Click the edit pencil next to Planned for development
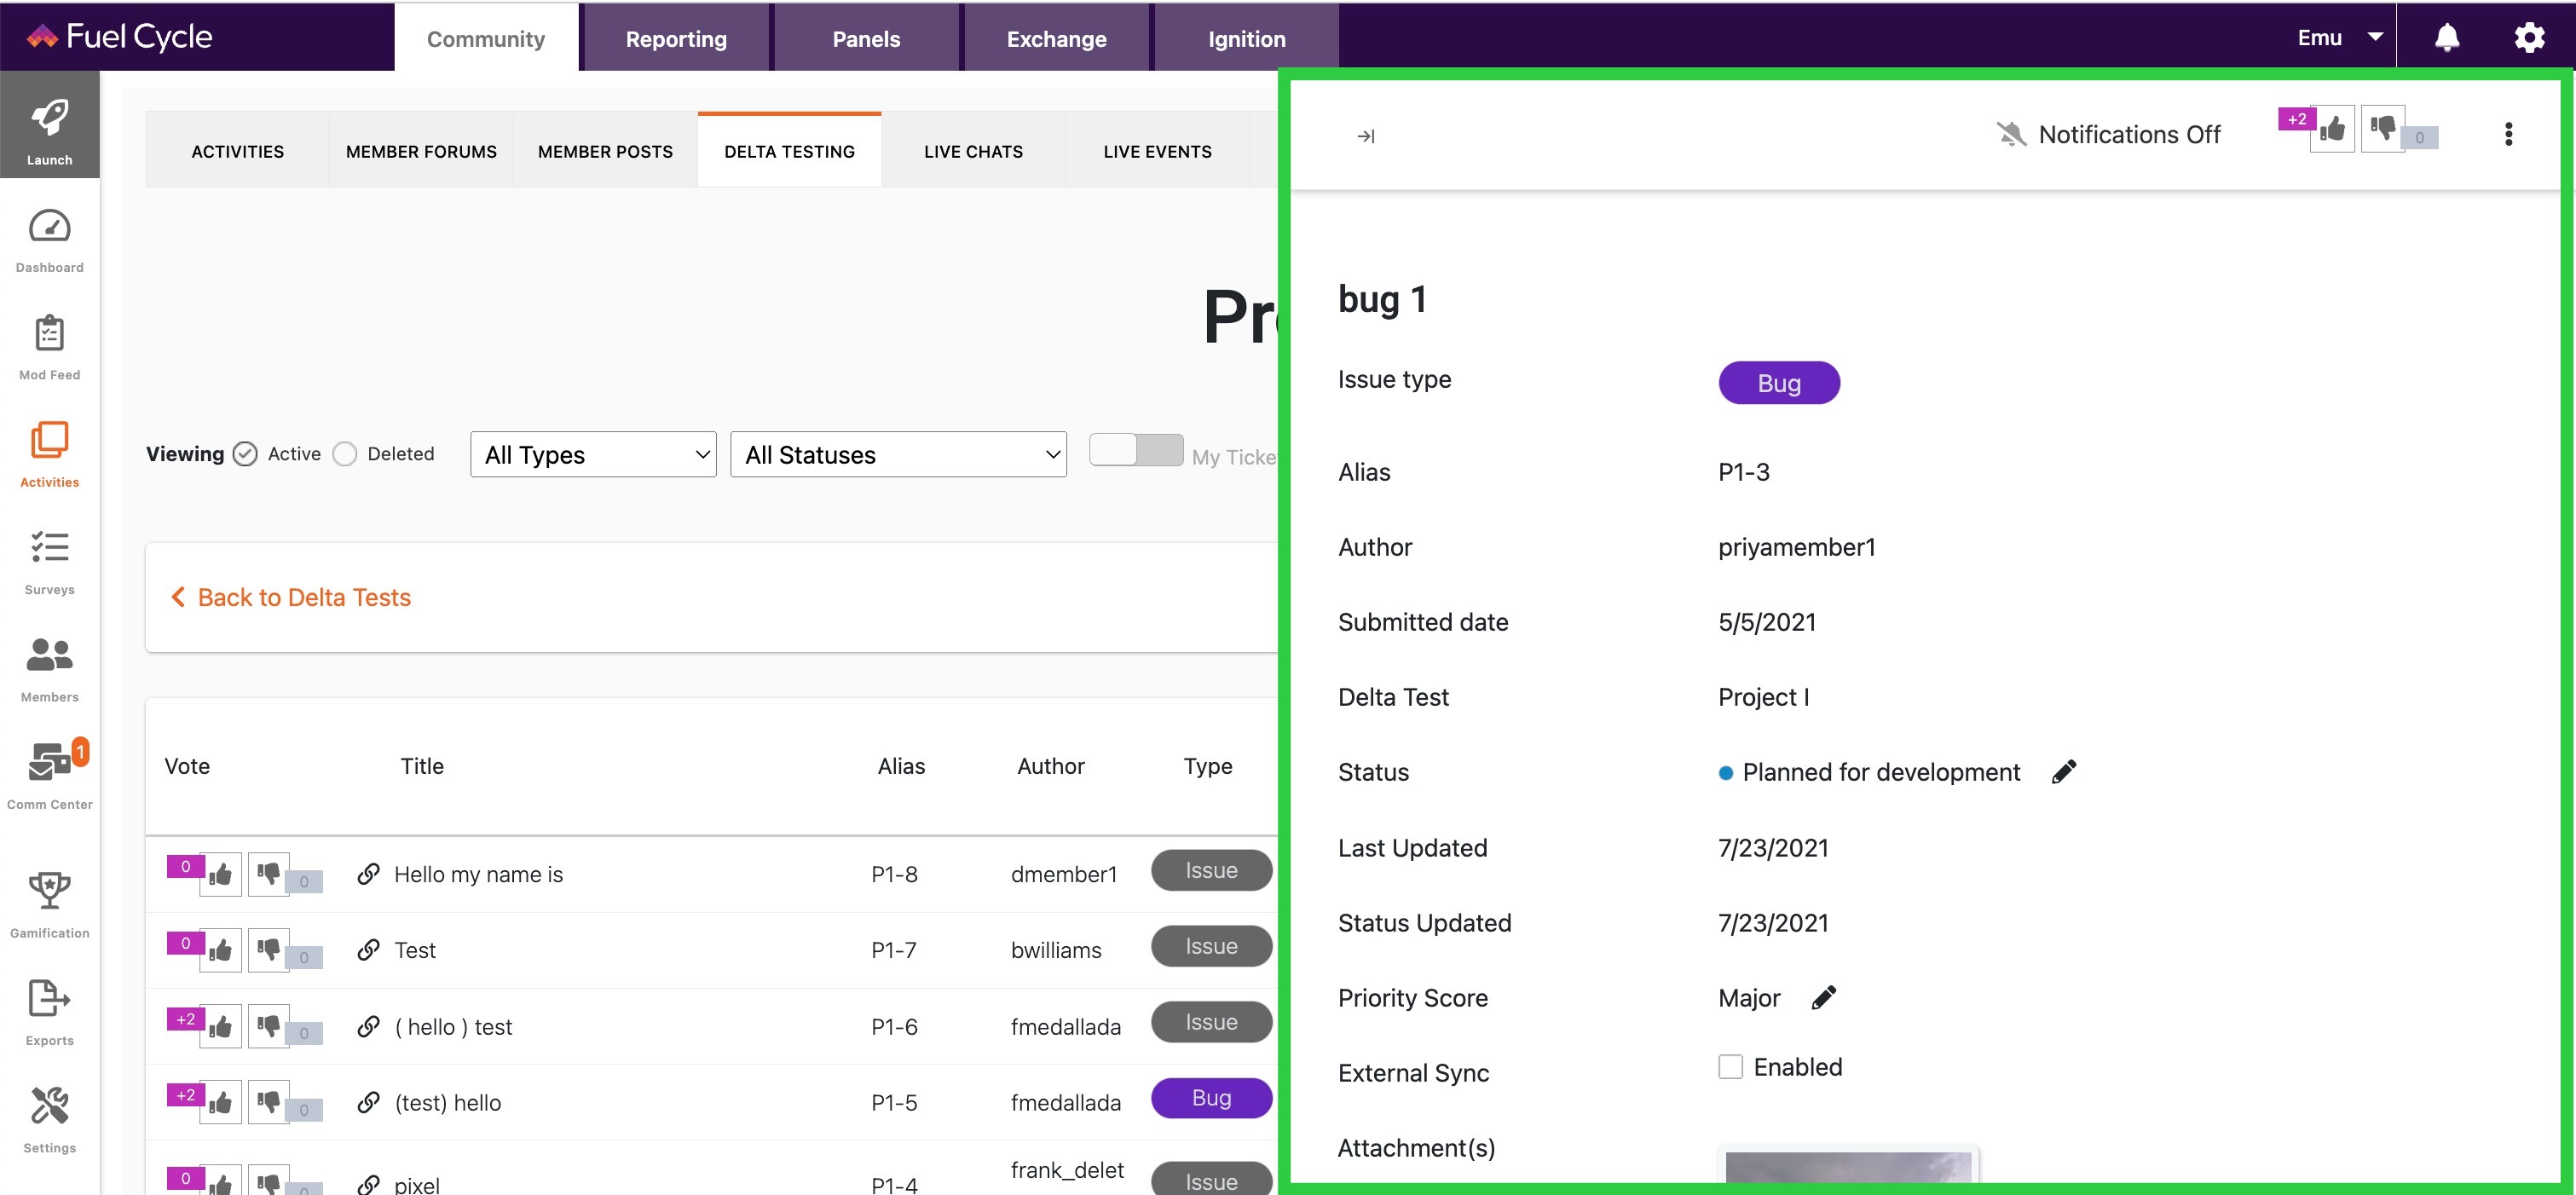 pos(2066,771)
